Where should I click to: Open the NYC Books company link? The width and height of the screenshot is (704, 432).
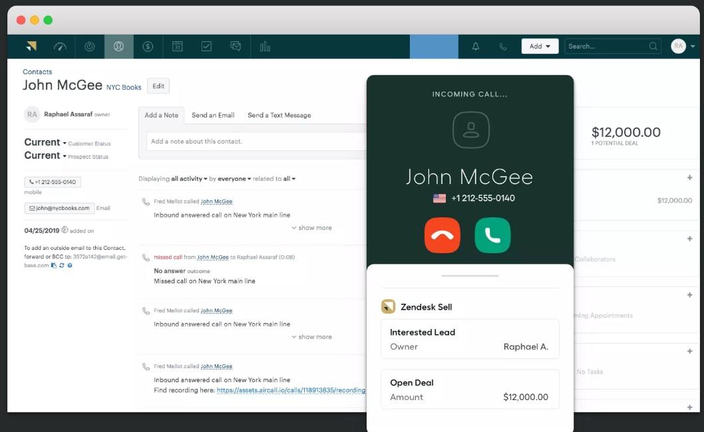(x=124, y=88)
